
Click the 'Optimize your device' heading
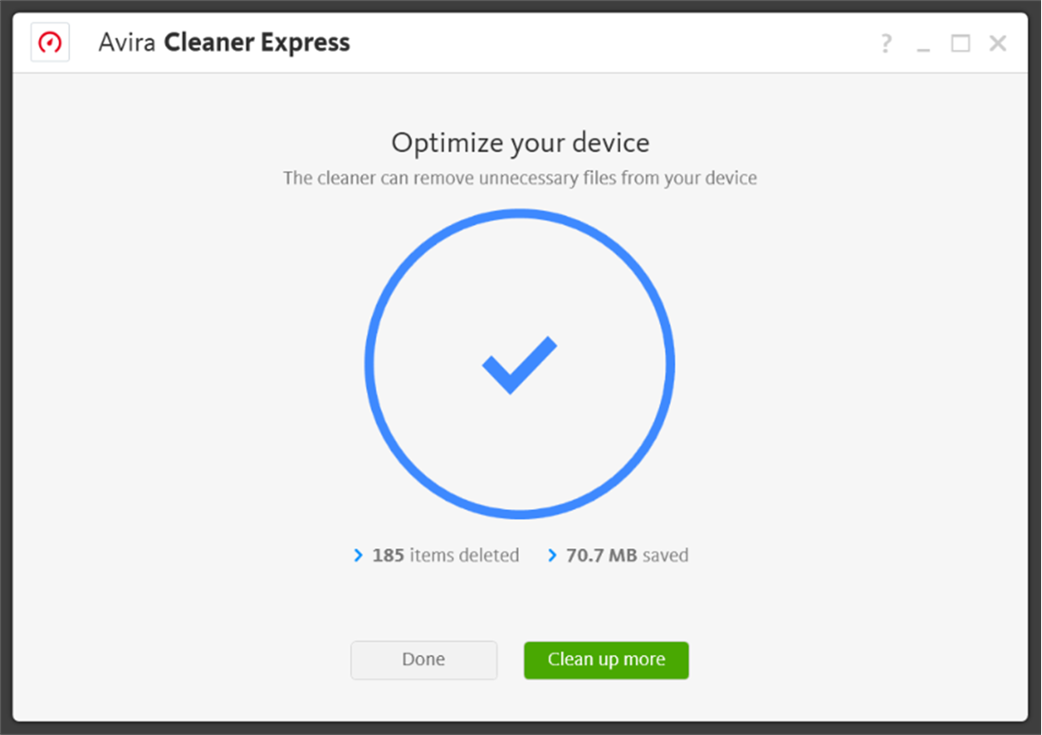[x=520, y=142]
